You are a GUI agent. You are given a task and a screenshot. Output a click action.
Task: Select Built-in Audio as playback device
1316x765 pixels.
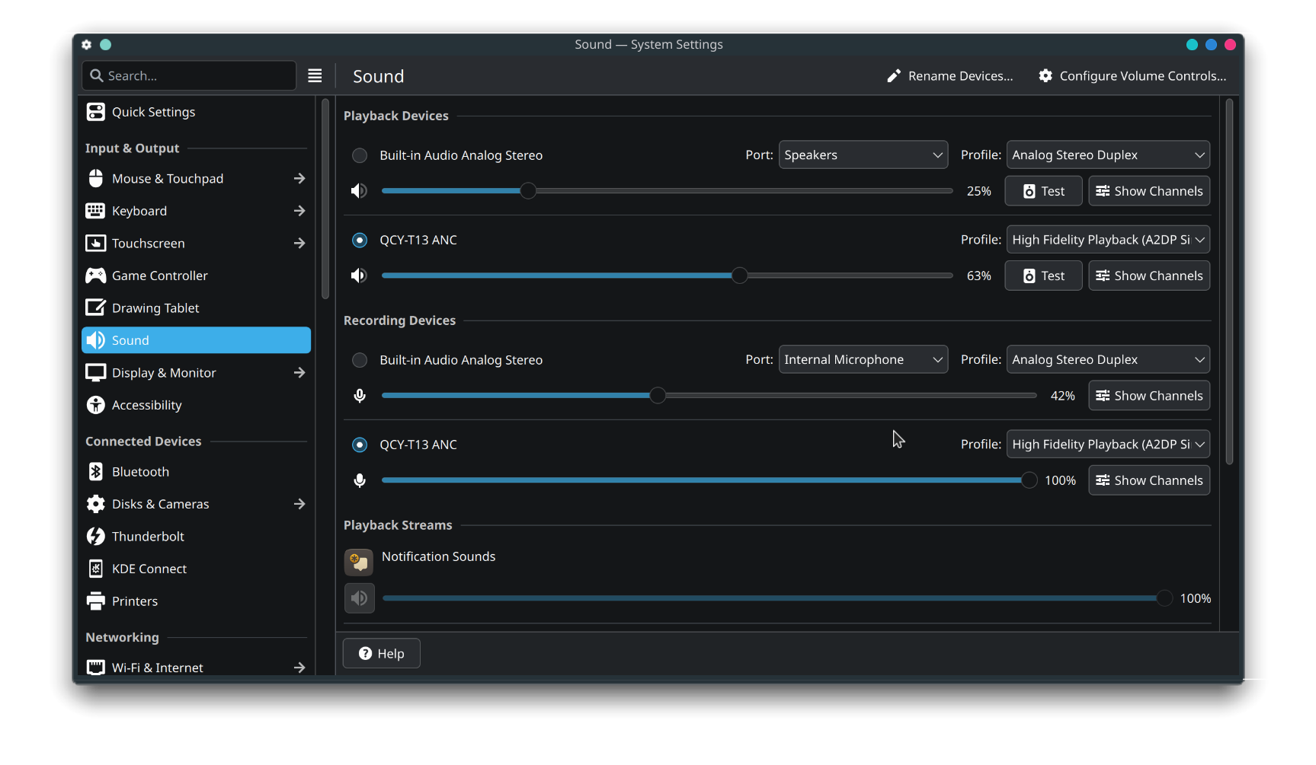pyautogui.click(x=360, y=155)
